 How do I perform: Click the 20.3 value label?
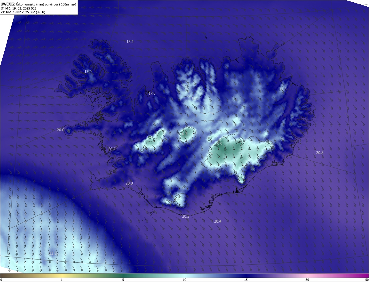[x=186, y=216]
